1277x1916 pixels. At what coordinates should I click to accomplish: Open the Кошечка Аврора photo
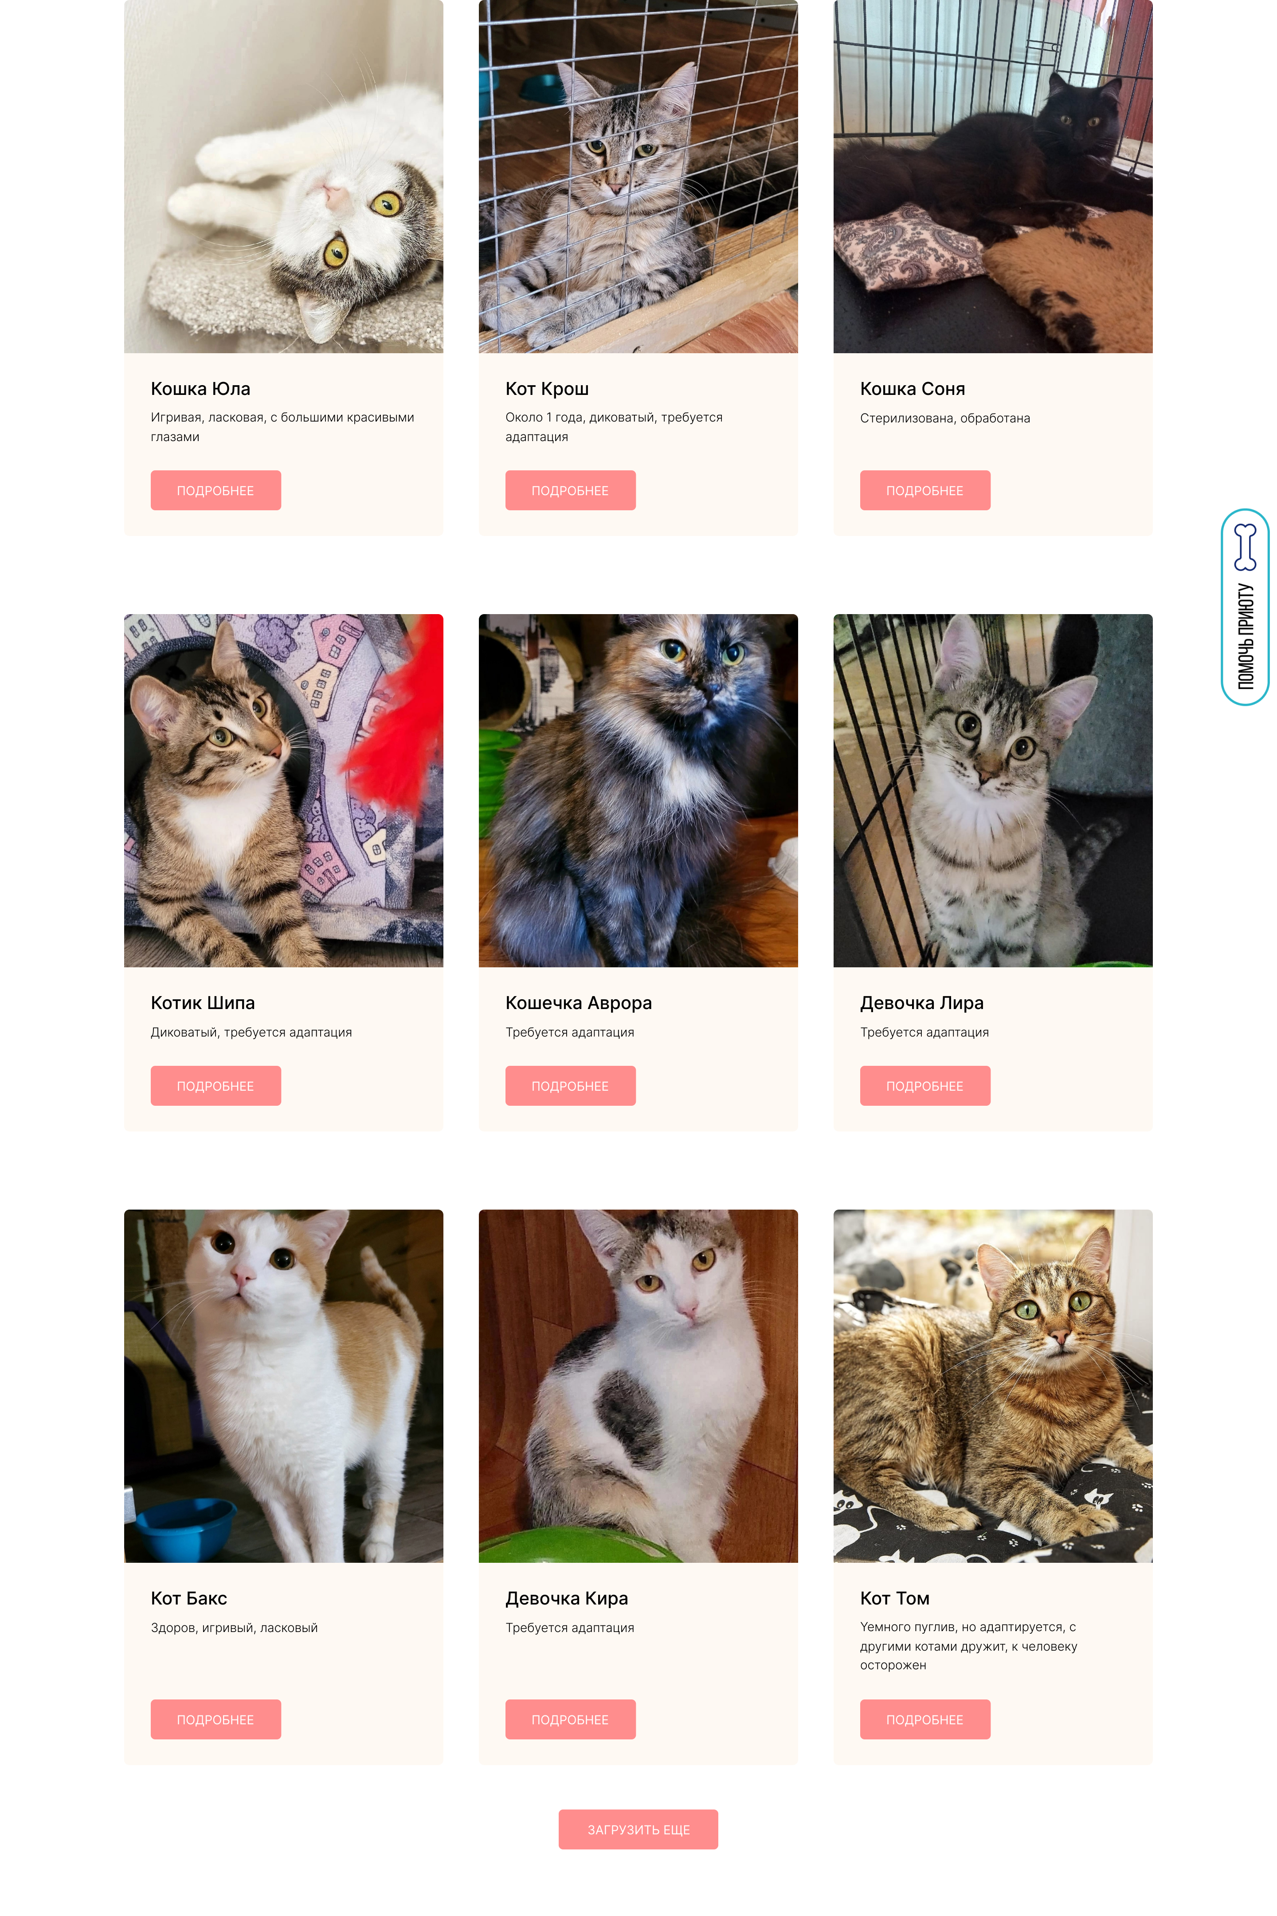click(x=638, y=791)
